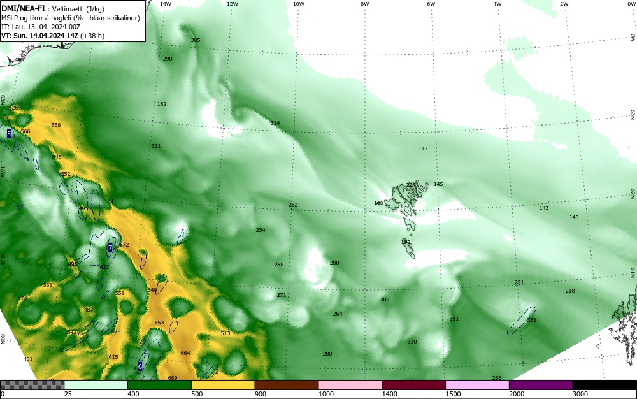Viewport: 637px width, 399px height.
Task: Click the map value 314
Action: tap(275, 123)
